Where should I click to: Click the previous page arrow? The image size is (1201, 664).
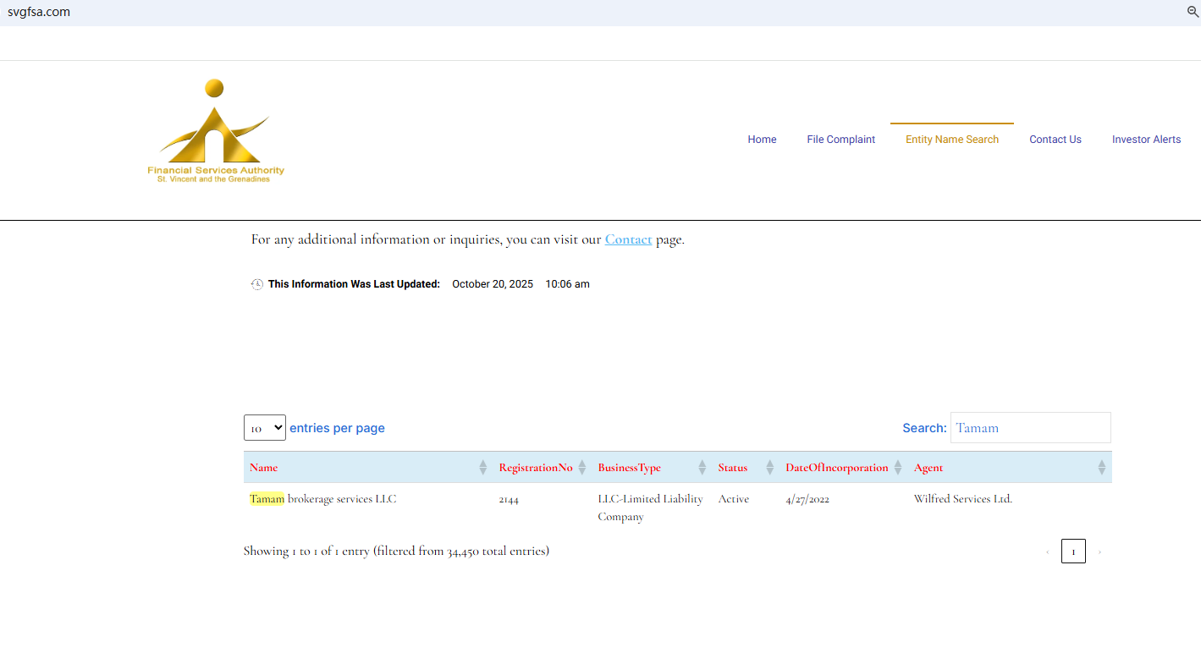coord(1047,552)
